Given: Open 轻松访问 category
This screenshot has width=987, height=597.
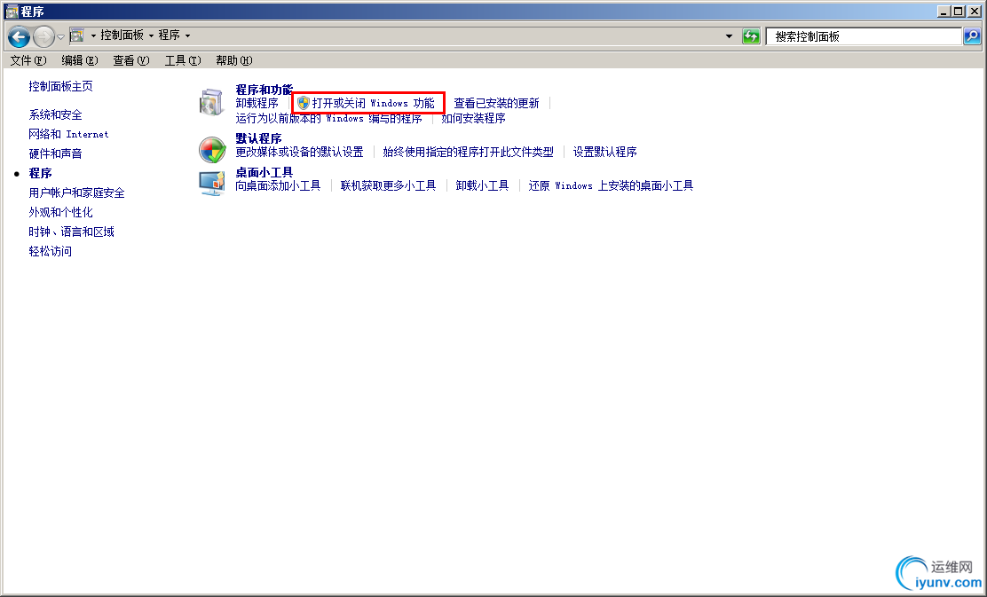Looking at the screenshot, I should pos(51,251).
